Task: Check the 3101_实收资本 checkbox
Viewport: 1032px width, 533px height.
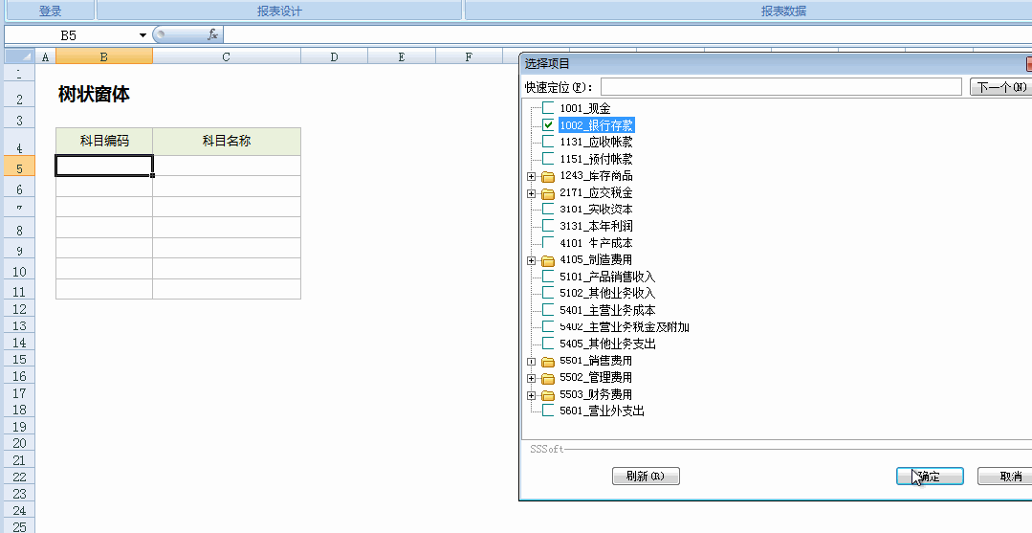Action: click(548, 209)
